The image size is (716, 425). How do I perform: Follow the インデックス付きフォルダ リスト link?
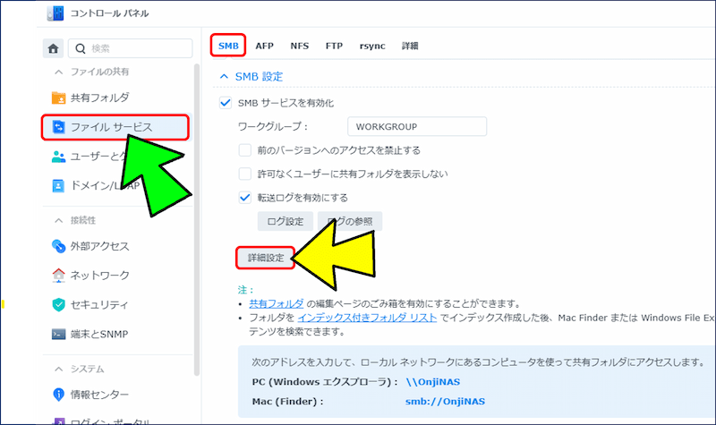click(367, 318)
